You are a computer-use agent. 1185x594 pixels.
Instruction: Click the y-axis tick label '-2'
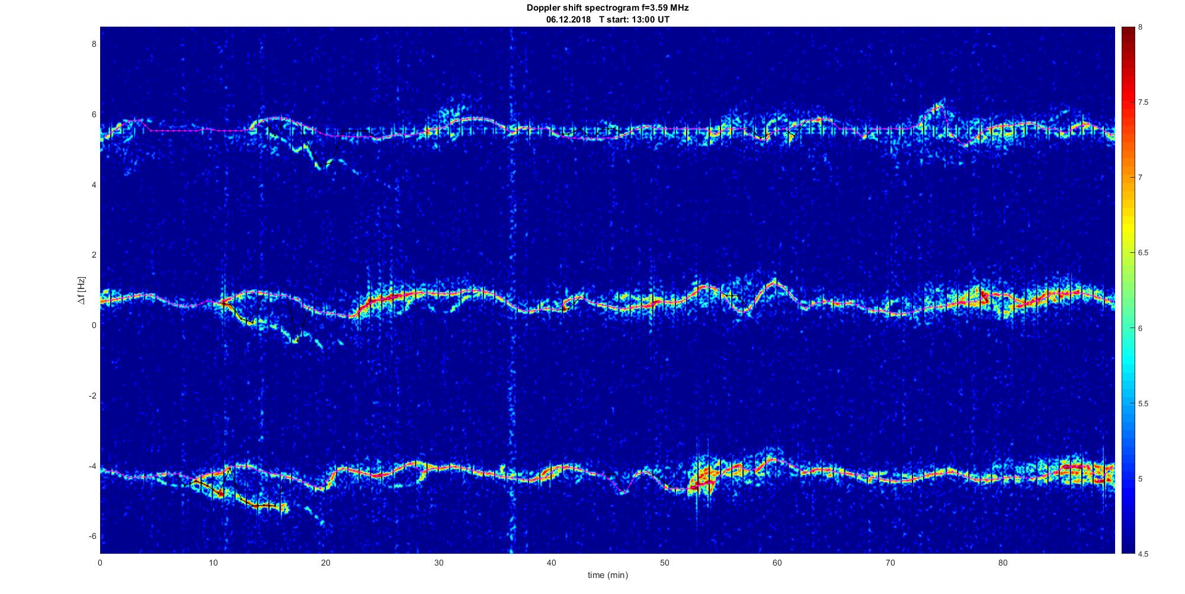point(92,396)
